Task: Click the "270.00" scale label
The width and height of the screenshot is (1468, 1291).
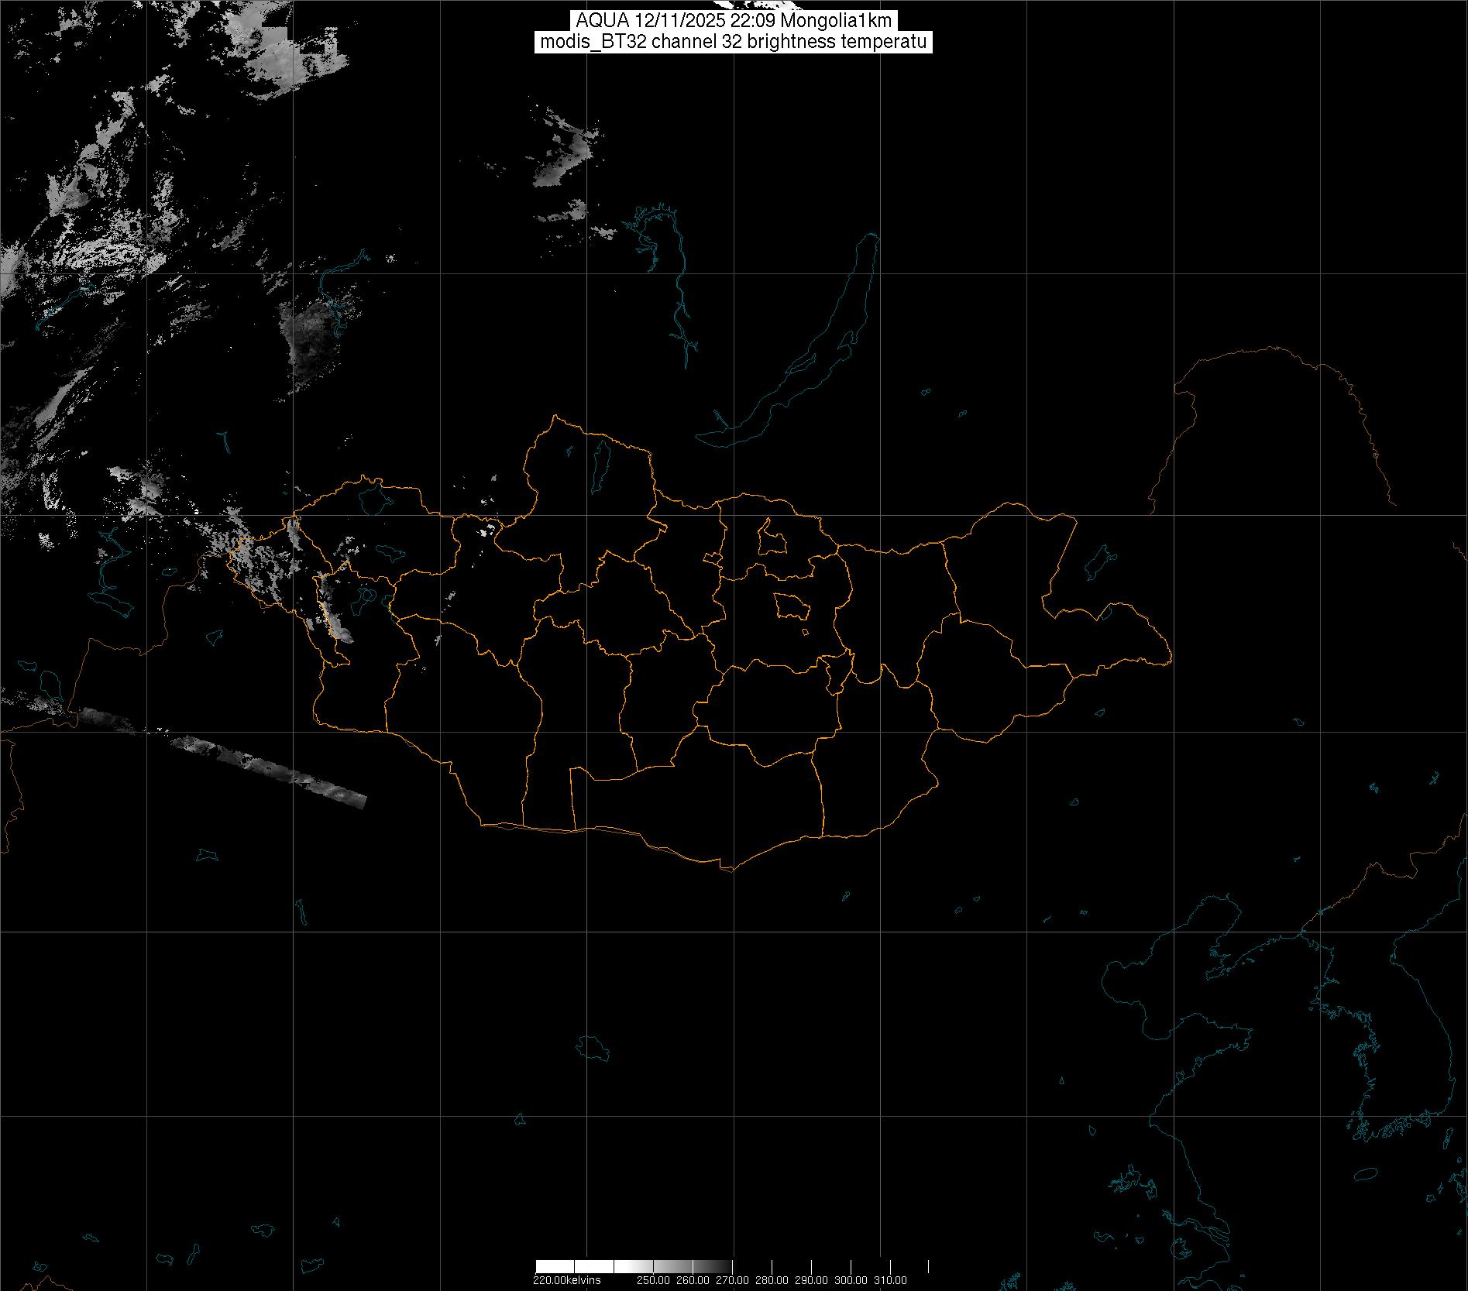Action: point(732,1279)
